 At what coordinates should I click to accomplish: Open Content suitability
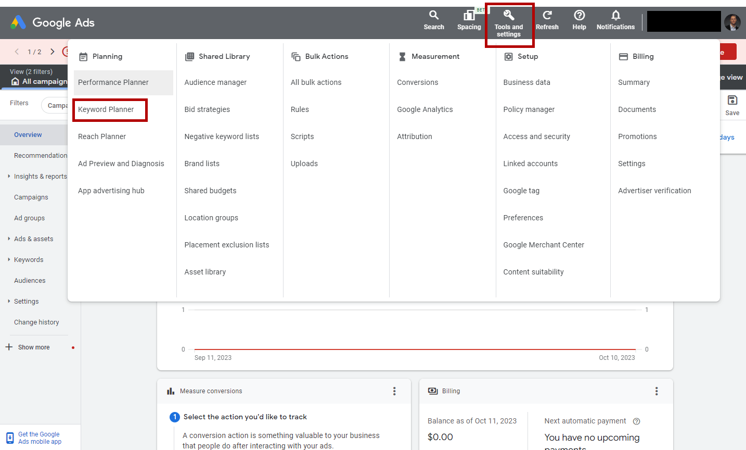(x=533, y=272)
